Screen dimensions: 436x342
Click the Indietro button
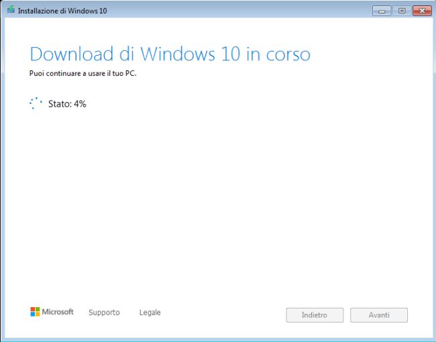[315, 315]
